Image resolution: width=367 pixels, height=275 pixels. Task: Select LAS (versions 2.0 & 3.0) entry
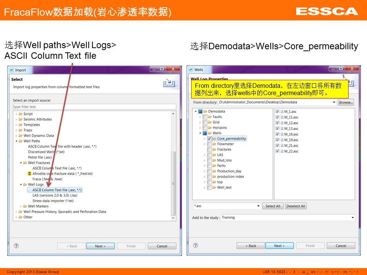click(x=55, y=195)
